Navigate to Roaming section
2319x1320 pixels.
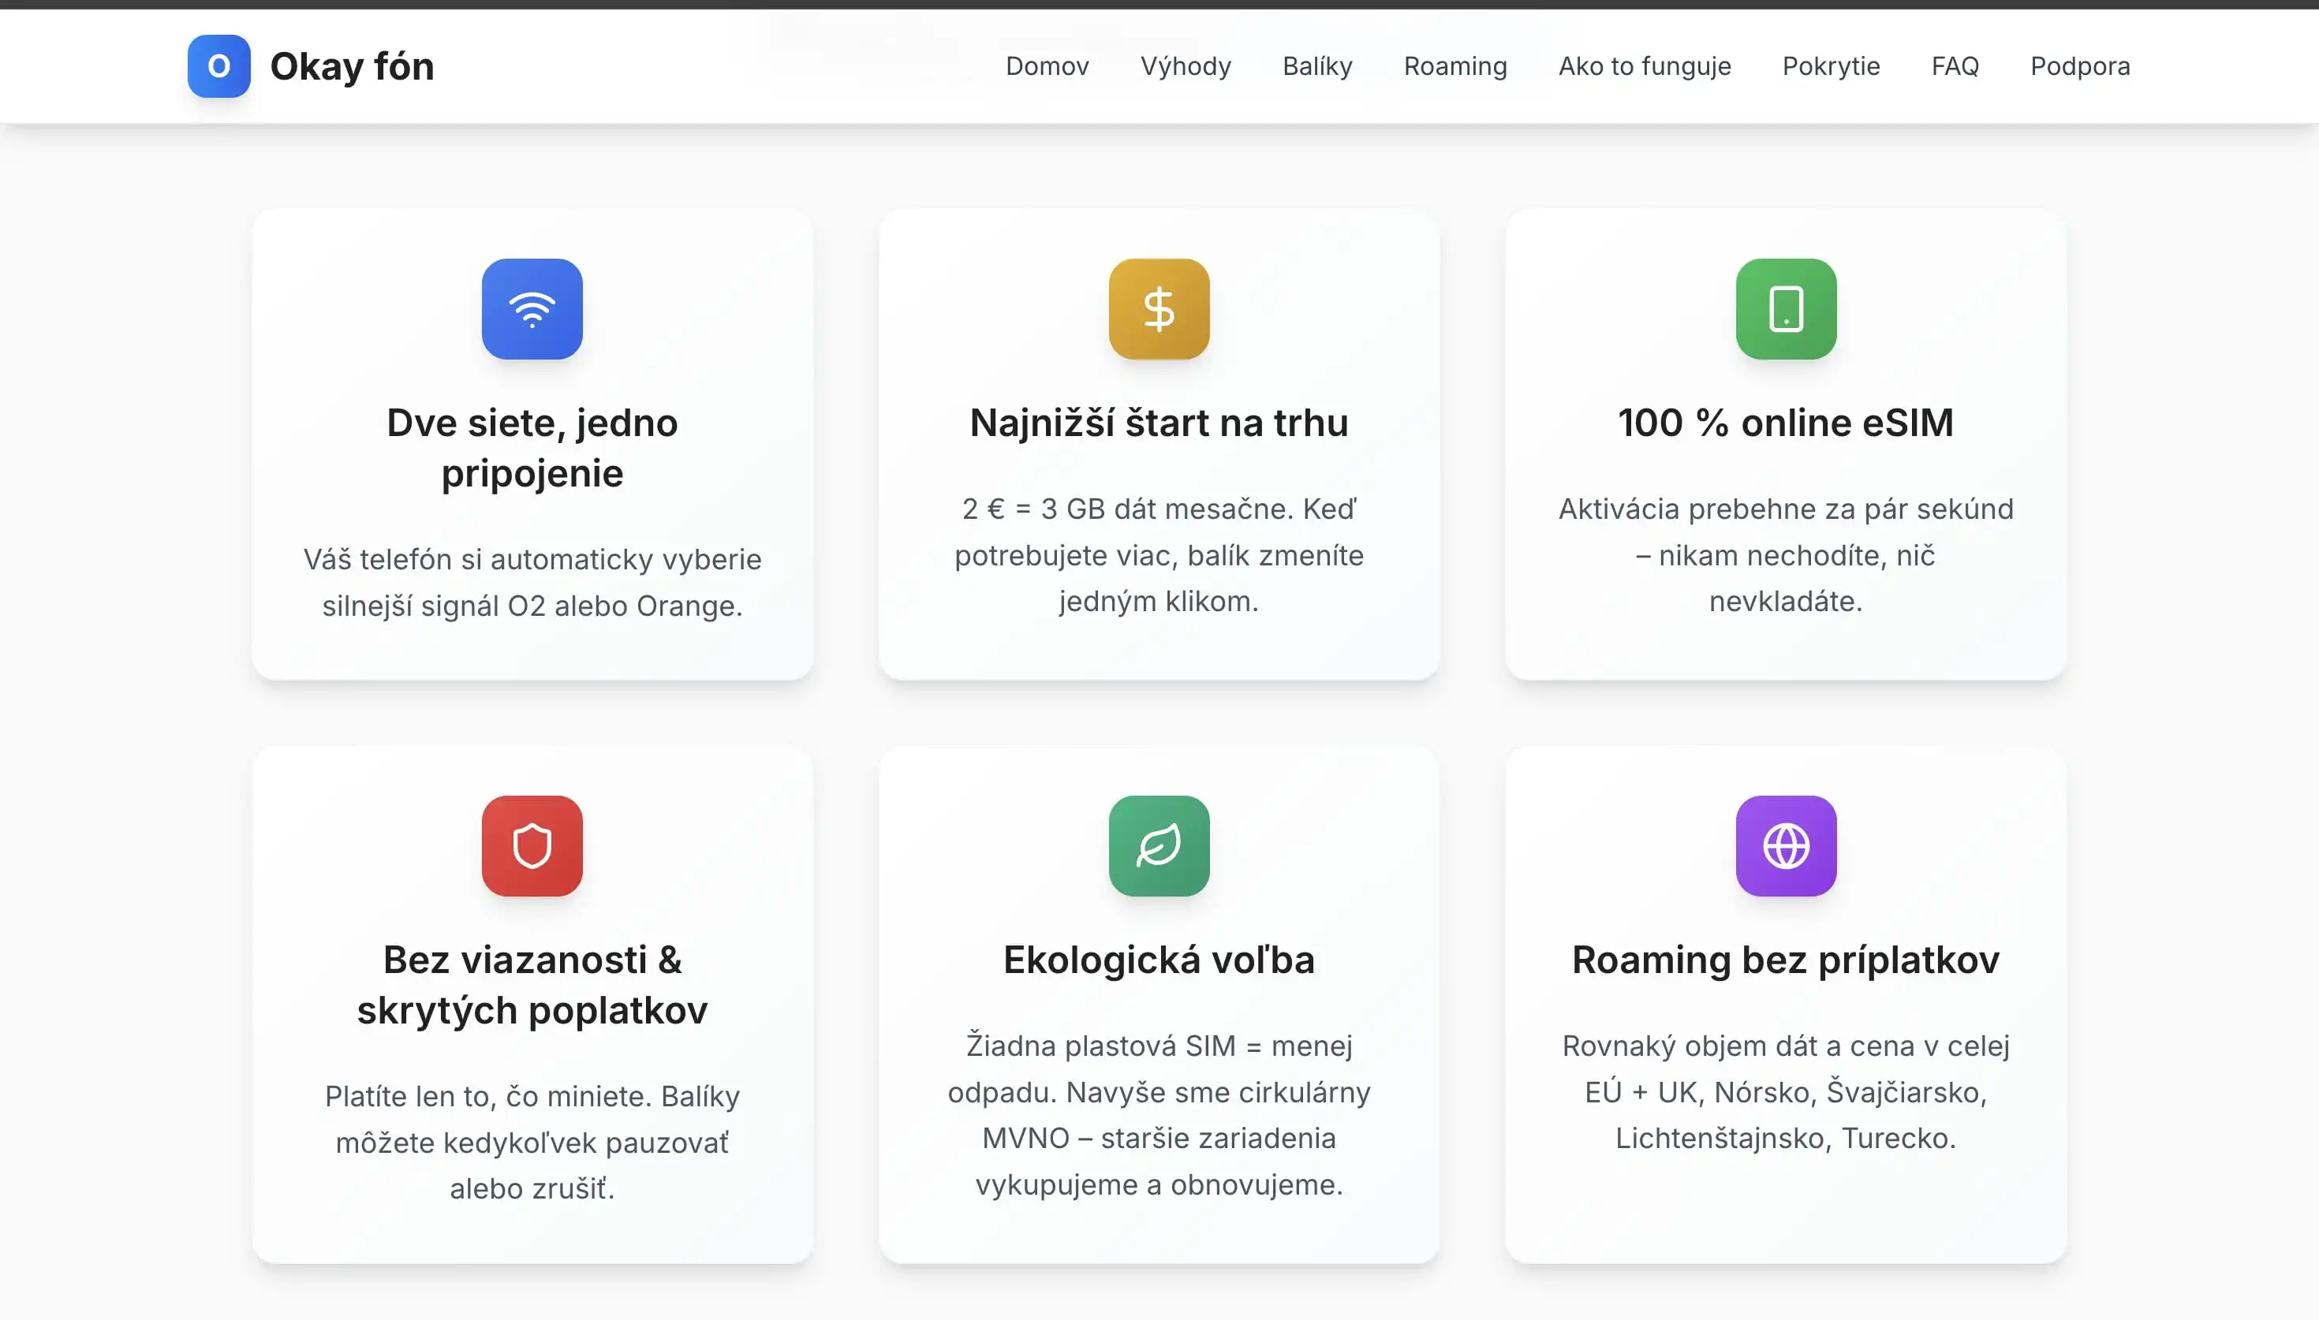[1455, 66]
